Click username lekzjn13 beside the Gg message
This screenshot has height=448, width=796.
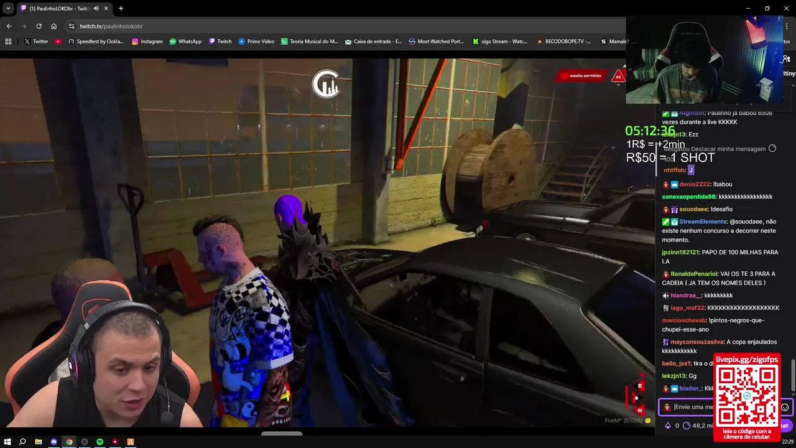674,376
